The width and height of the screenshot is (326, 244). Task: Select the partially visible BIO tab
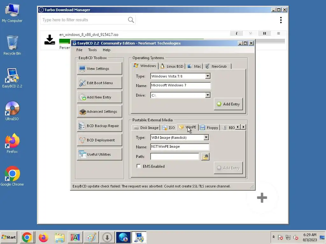(228, 128)
